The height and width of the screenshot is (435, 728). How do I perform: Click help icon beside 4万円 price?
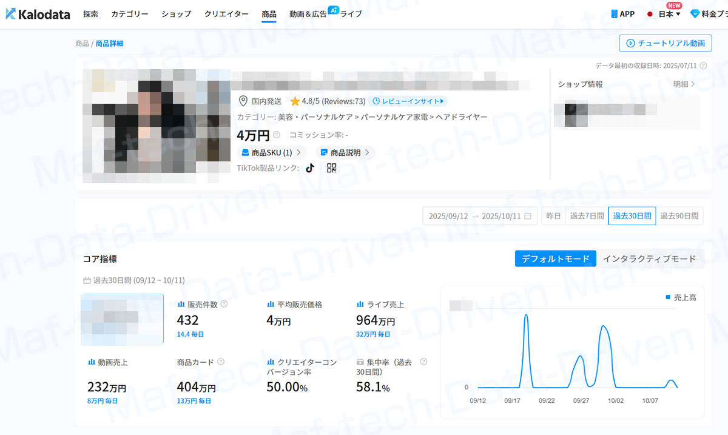277,135
